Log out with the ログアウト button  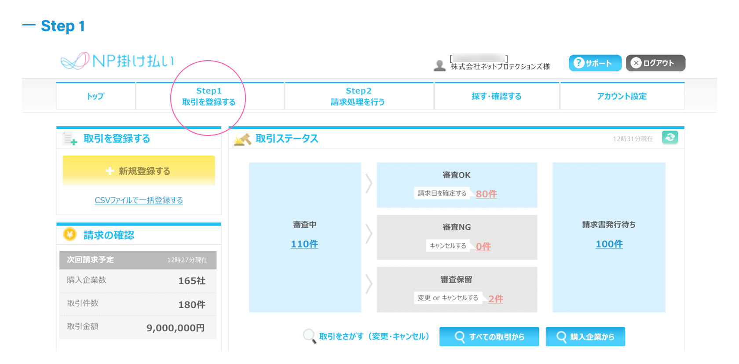click(655, 63)
